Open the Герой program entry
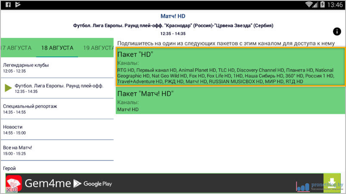 point(57,168)
